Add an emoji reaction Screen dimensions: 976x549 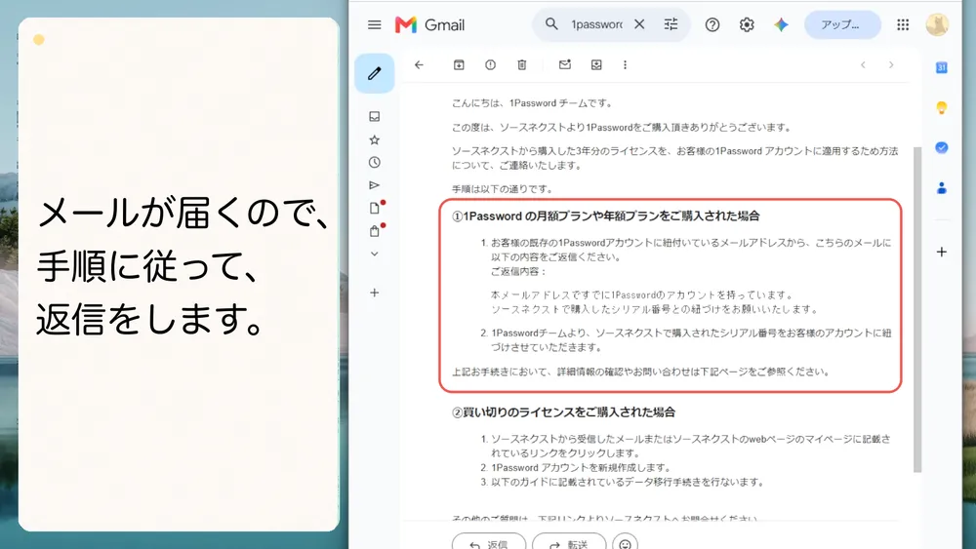coord(625,541)
